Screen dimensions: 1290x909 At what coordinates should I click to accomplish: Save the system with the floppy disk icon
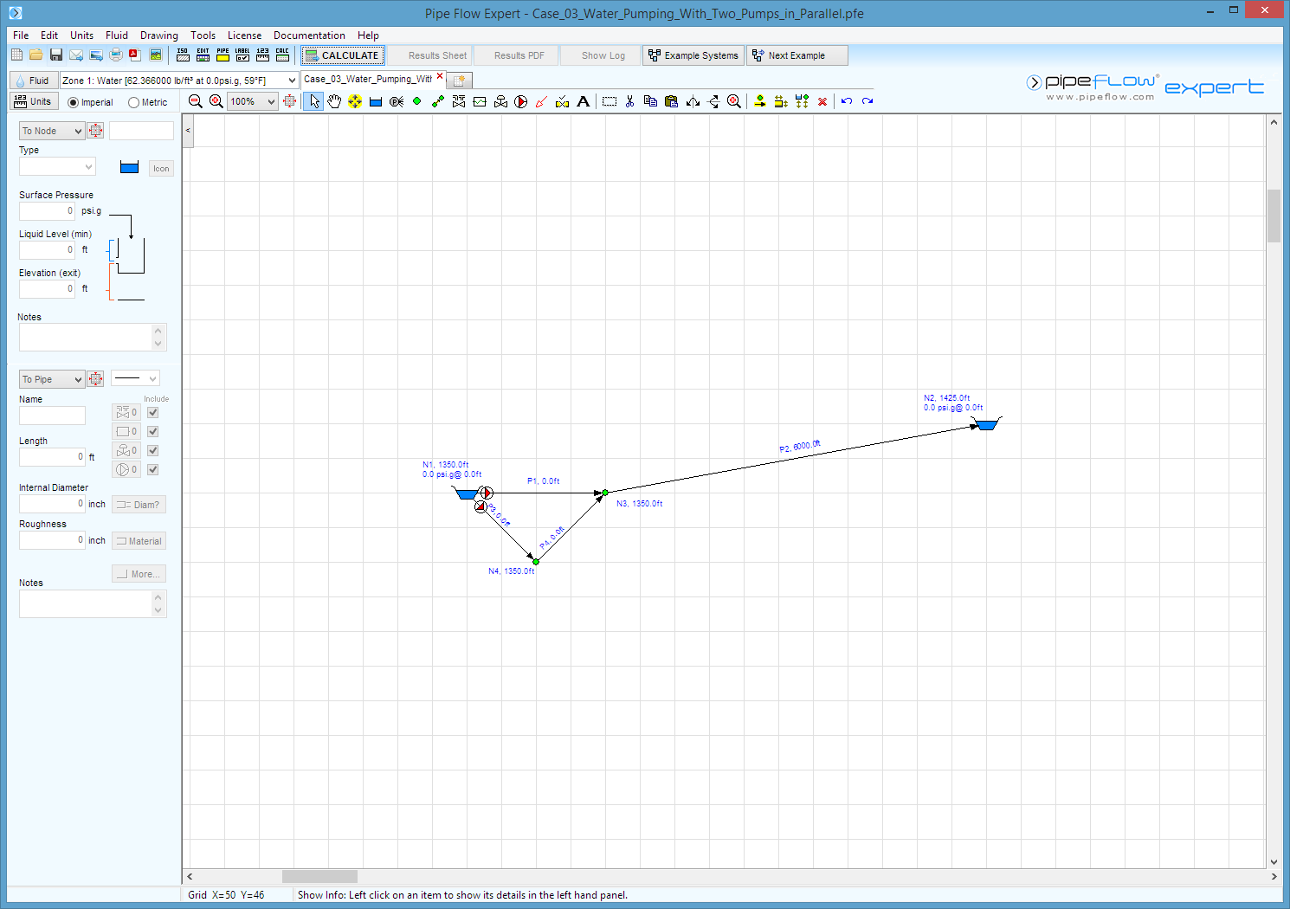(56, 55)
